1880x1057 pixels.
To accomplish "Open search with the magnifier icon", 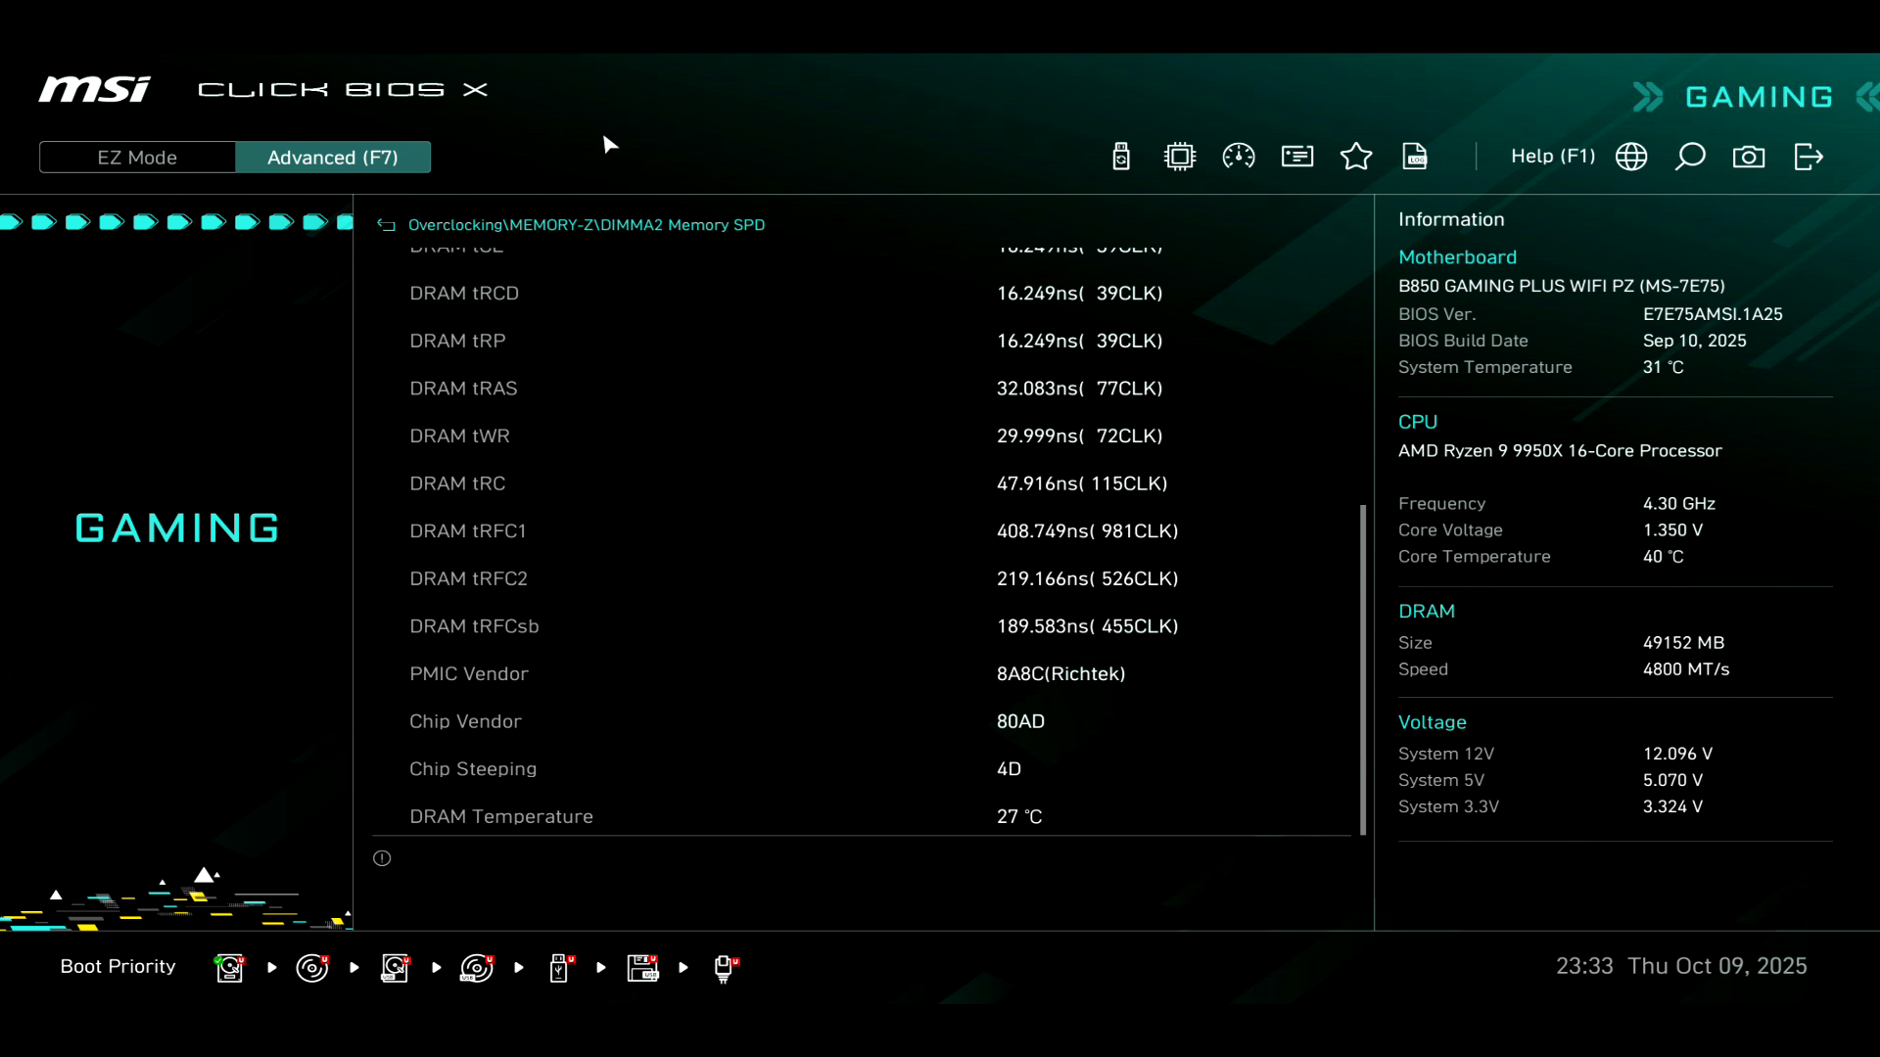I will 1690,157.
